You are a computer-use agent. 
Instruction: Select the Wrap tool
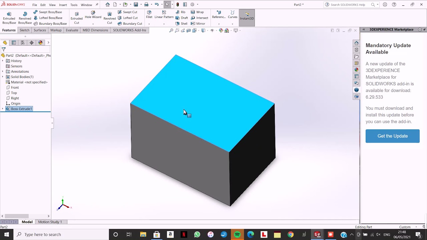tap(197, 12)
